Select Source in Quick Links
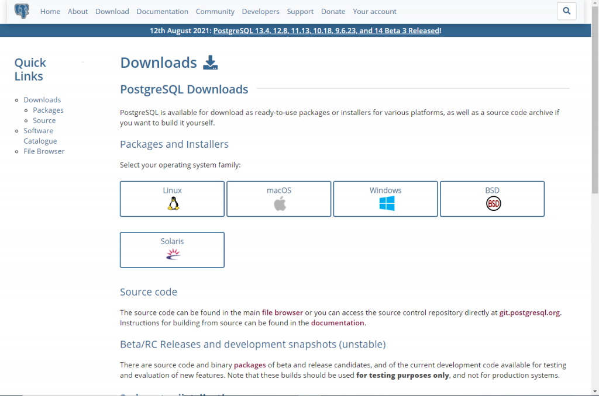The height and width of the screenshot is (396, 599). pos(44,120)
